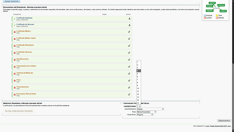Click the warning icon beside Solicitud de Matrícula
Image resolution: width=234 pixels, height=132 pixels.
[x=15, y=73]
